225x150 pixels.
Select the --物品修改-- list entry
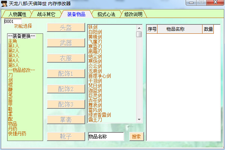click(x=22, y=70)
